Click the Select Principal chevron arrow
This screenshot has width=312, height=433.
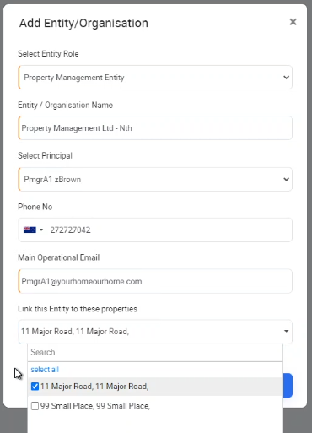[x=286, y=179]
